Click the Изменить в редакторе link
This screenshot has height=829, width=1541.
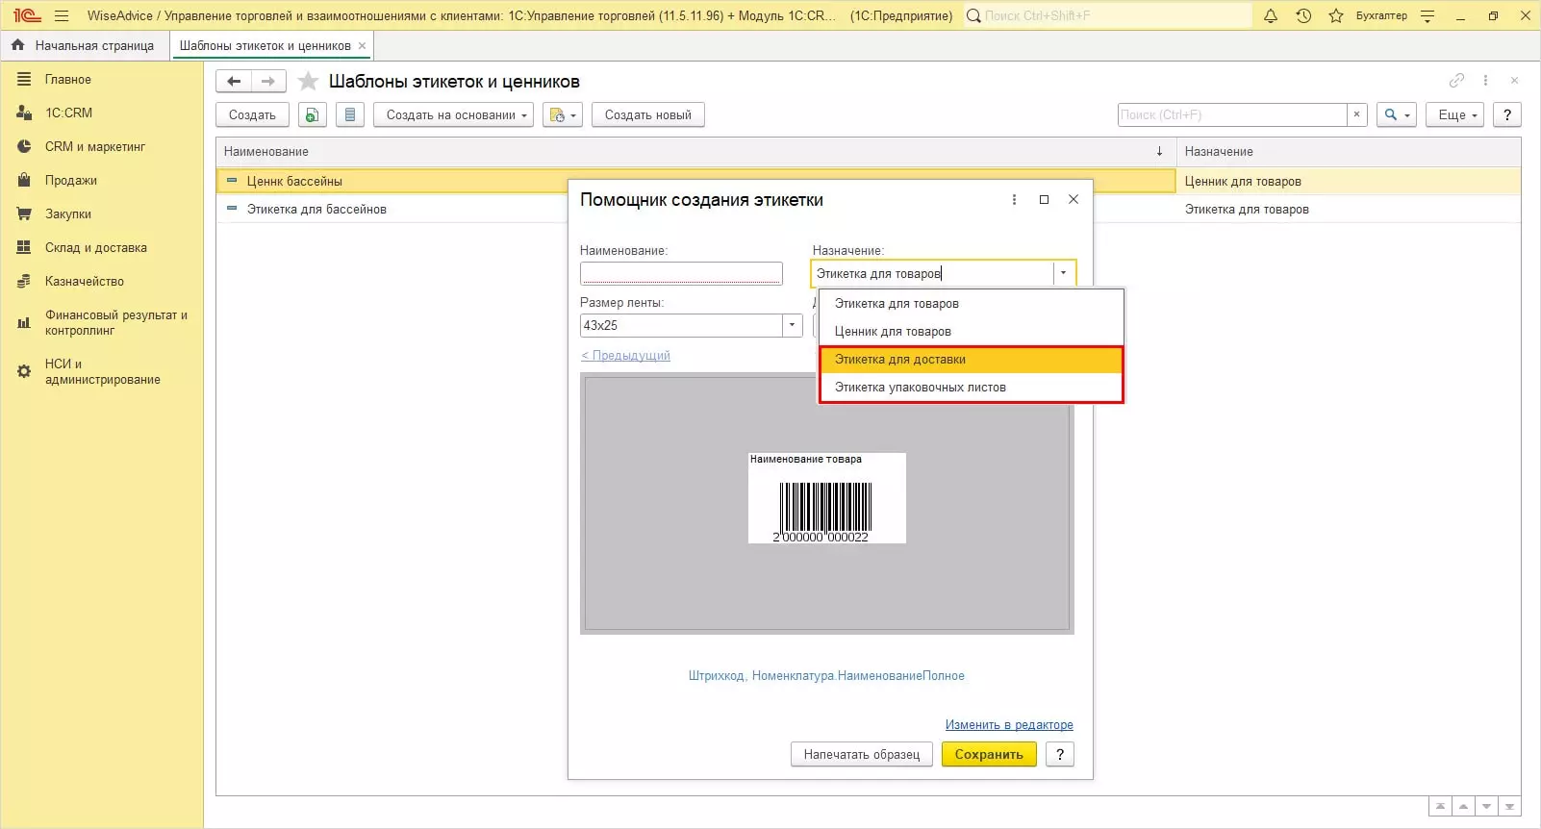pyautogui.click(x=1008, y=725)
